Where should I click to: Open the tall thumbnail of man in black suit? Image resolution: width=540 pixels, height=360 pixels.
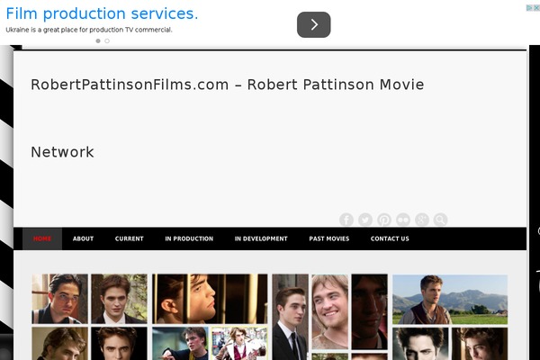[x=291, y=317]
